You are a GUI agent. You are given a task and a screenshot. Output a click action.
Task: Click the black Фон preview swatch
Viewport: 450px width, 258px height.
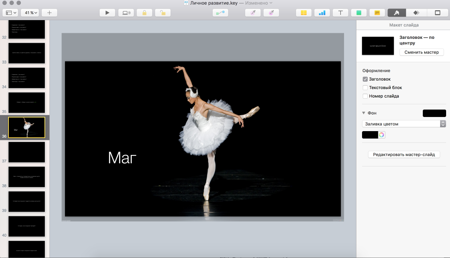pyautogui.click(x=434, y=113)
